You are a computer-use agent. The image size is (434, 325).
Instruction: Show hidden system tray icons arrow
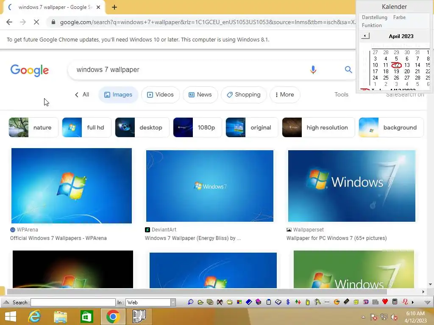tap(363, 317)
